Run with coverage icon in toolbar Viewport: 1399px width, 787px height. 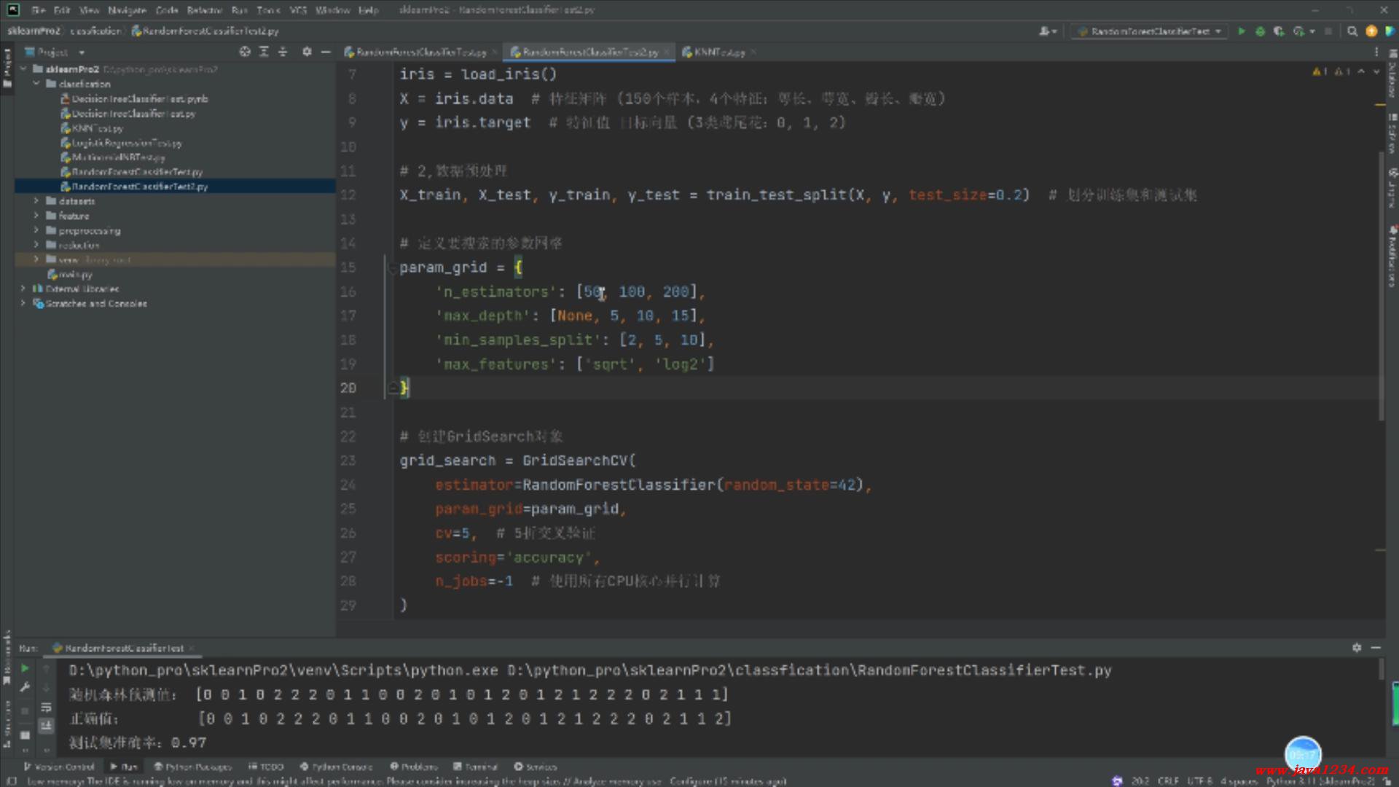[x=1279, y=31]
